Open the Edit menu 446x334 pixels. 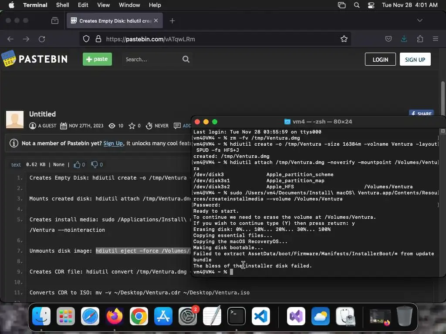click(x=83, y=5)
